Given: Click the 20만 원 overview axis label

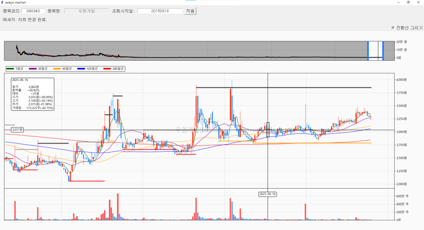Looking at the screenshot, I should pyautogui.click(x=402, y=42).
